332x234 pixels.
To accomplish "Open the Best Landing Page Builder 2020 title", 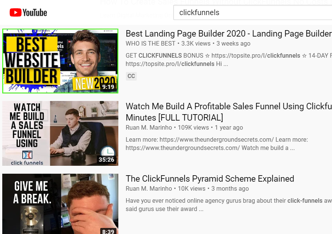I will 229,34.
